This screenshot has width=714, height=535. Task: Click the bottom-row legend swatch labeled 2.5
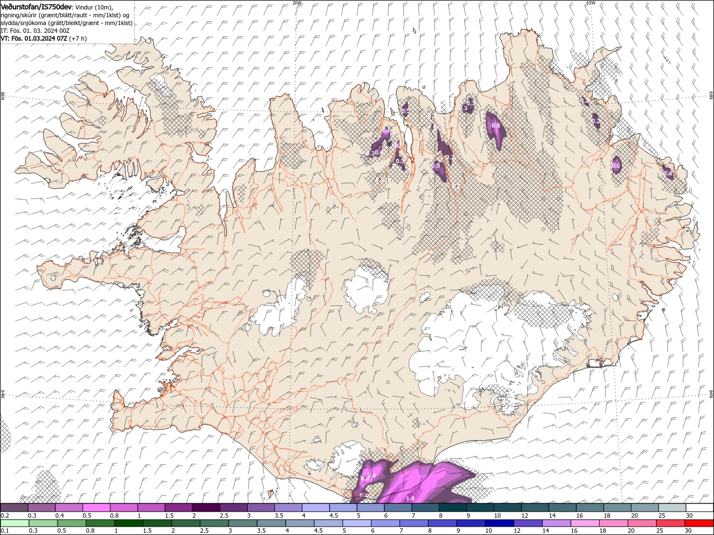coord(214,523)
